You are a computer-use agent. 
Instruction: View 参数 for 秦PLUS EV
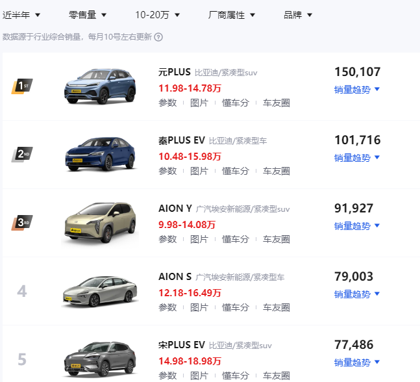tap(167, 171)
